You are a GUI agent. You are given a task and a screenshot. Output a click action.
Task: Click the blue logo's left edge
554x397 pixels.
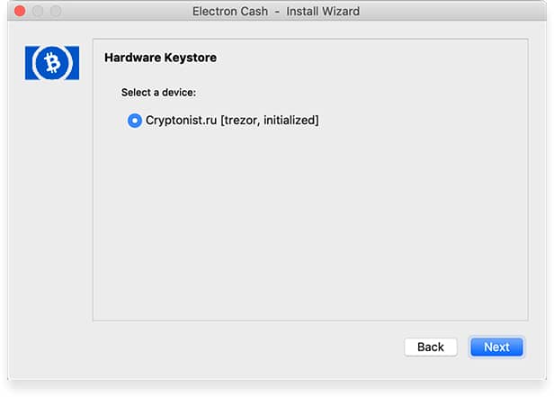28,63
